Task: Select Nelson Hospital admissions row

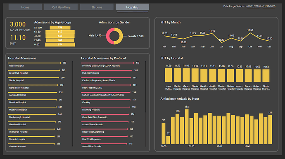Action: [37, 64]
